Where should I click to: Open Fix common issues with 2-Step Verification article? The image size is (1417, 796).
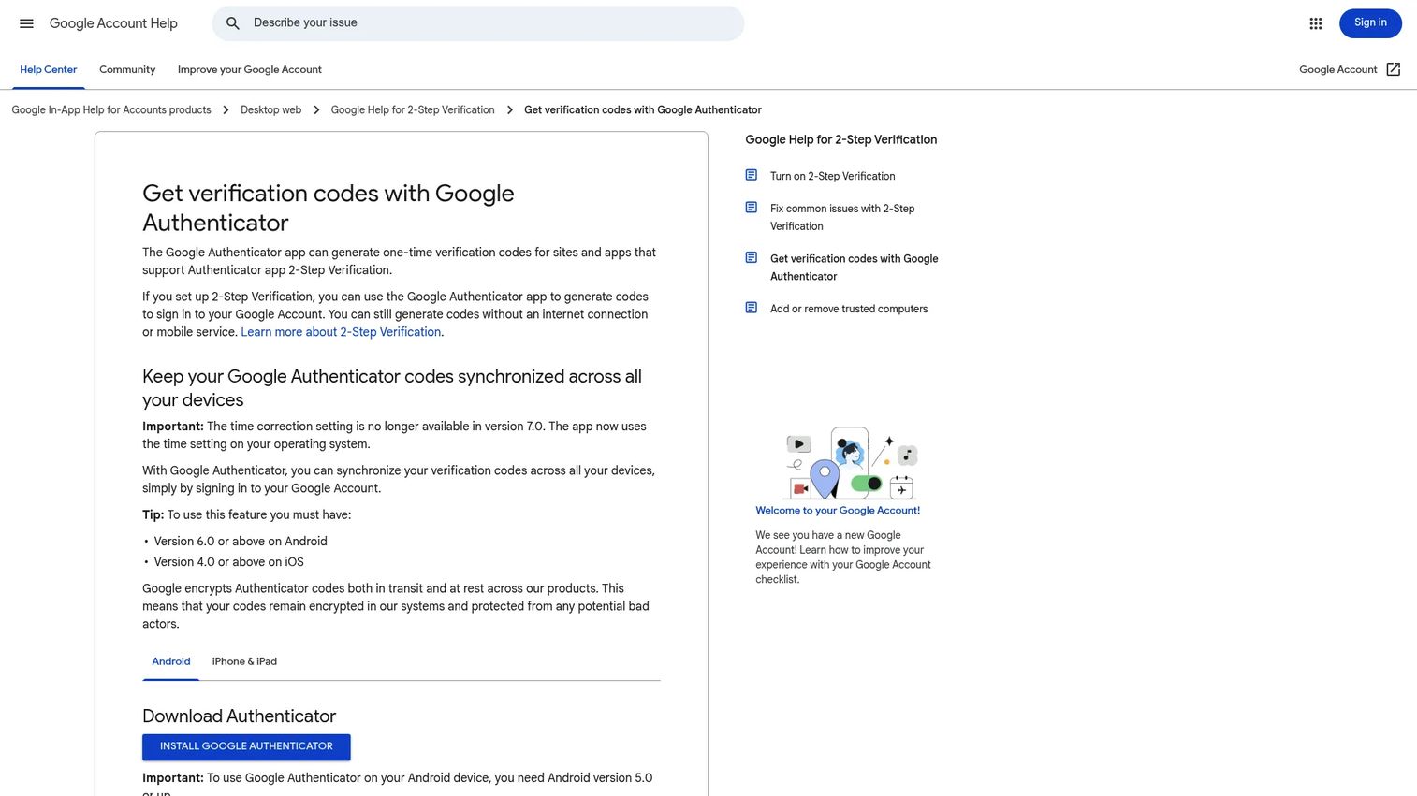pyautogui.click(x=842, y=217)
